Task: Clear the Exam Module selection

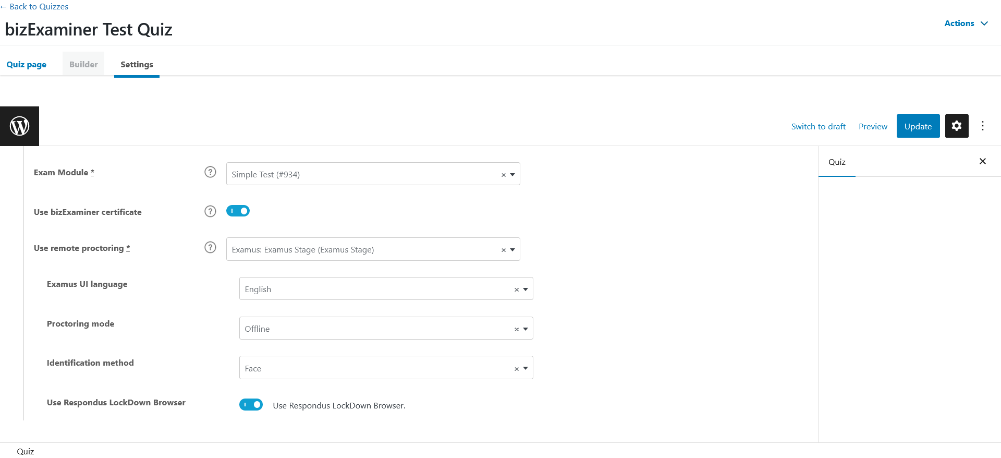Action: tap(503, 175)
